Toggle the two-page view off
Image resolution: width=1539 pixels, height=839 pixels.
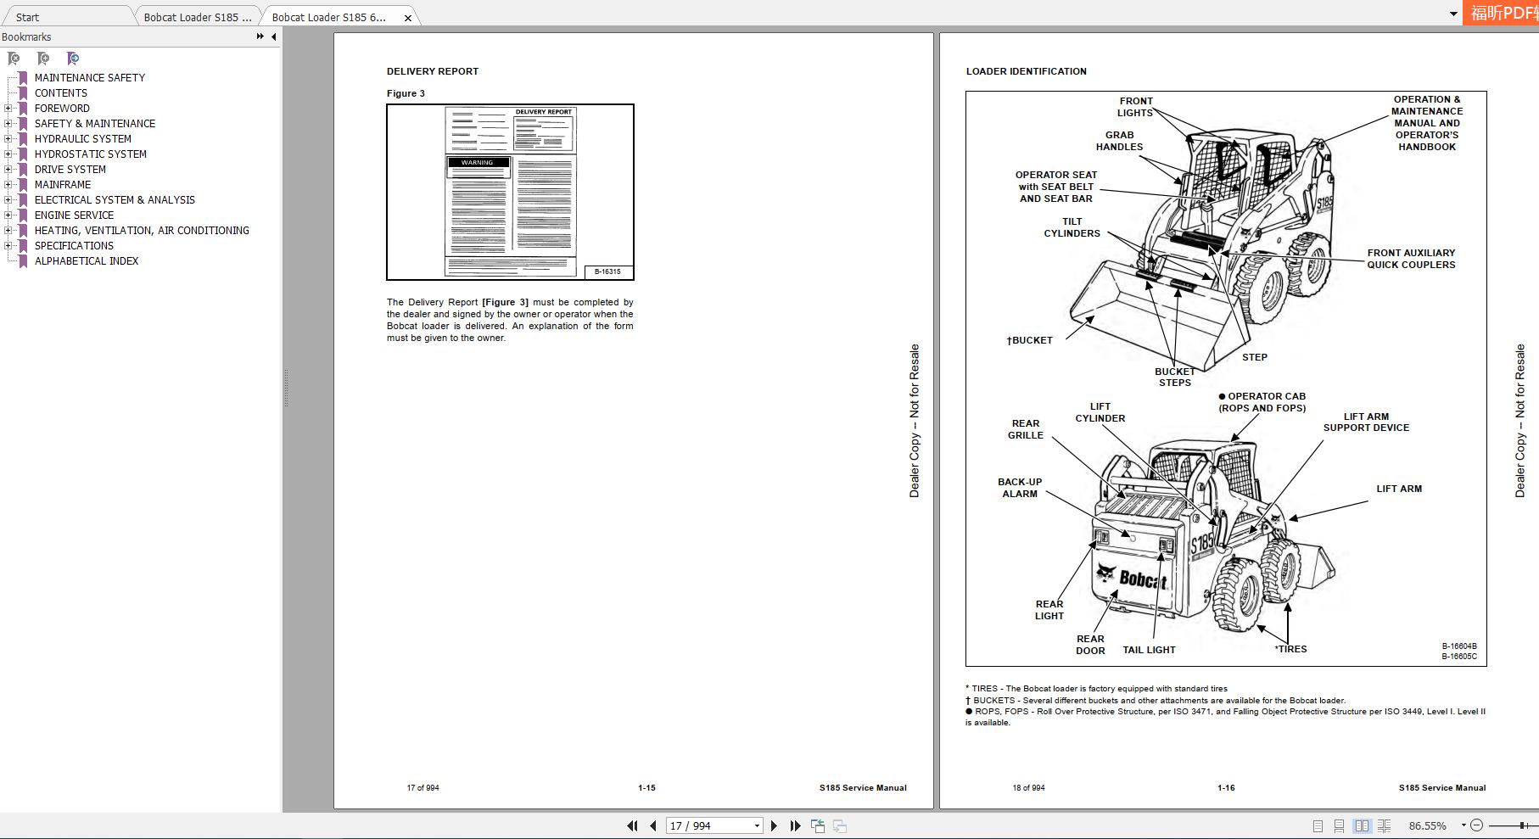(1363, 825)
